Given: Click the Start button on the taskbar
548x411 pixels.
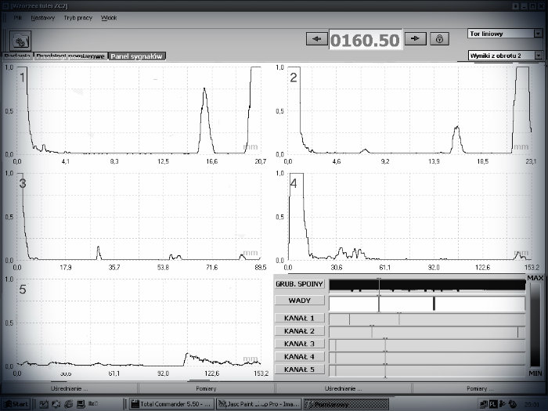Looking at the screenshot, I should click(x=16, y=404).
